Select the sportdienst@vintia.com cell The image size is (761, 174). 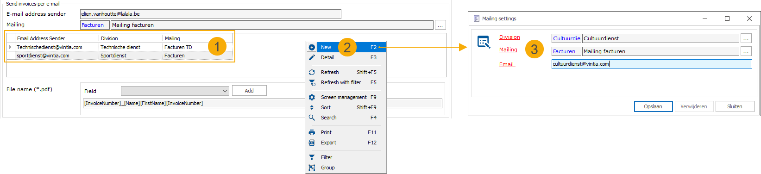[57, 56]
